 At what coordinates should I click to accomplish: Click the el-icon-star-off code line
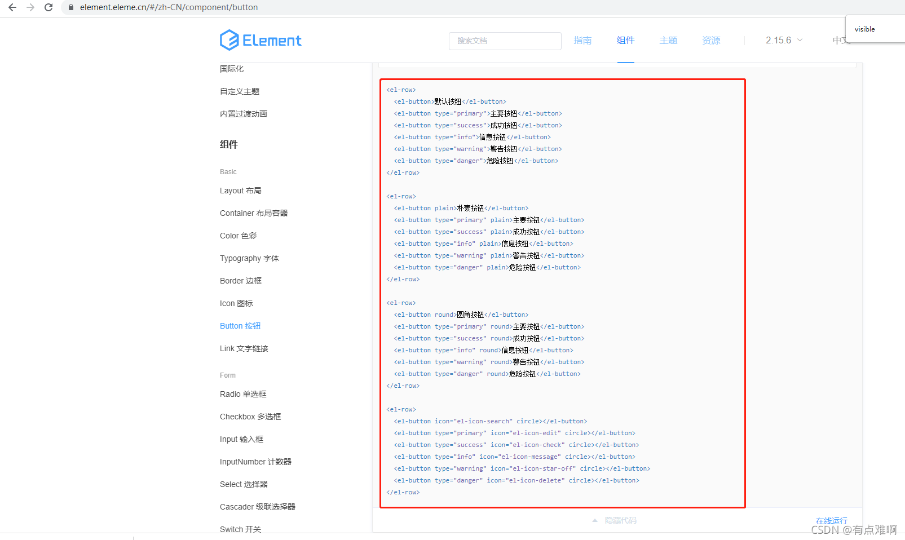pyautogui.click(x=522, y=468)
